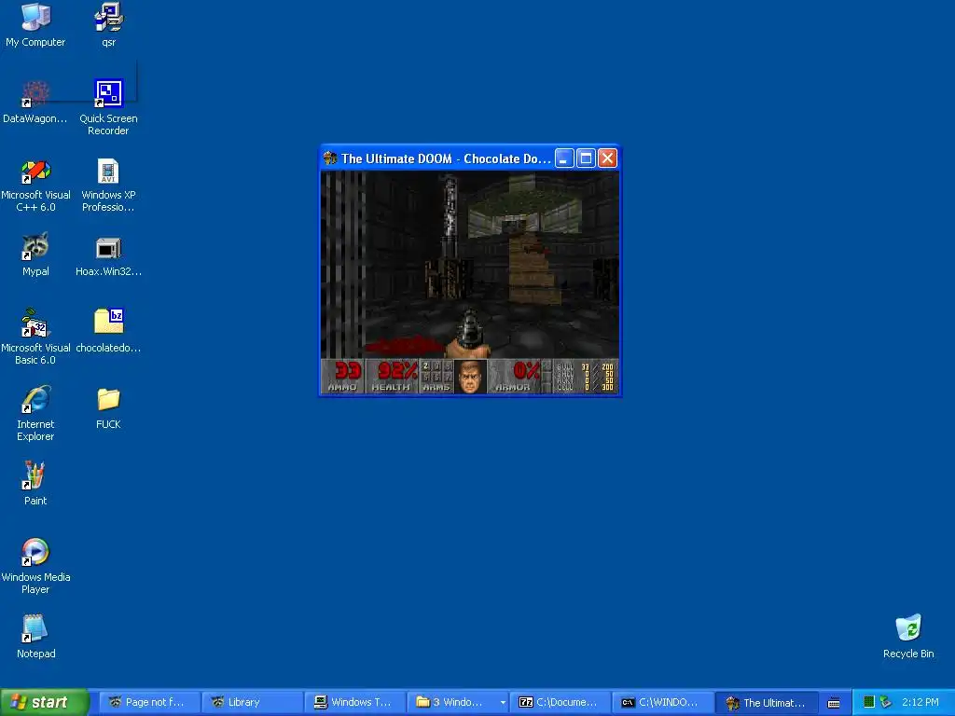Select Microsoft Visual Basic 6.0 shortcut
955x716 pixels.
click(x=35, y=337)
